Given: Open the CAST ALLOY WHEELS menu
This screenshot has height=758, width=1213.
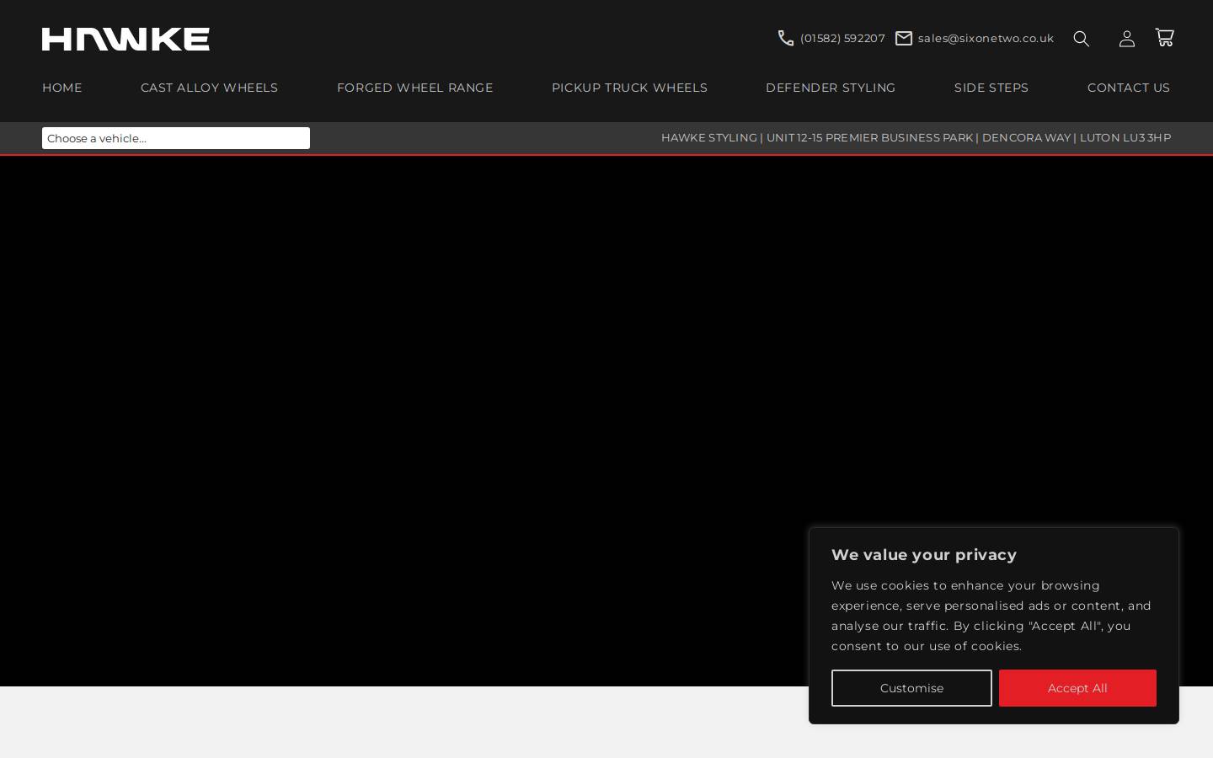Looking at the screenshot, I should [x=209, y=88].
